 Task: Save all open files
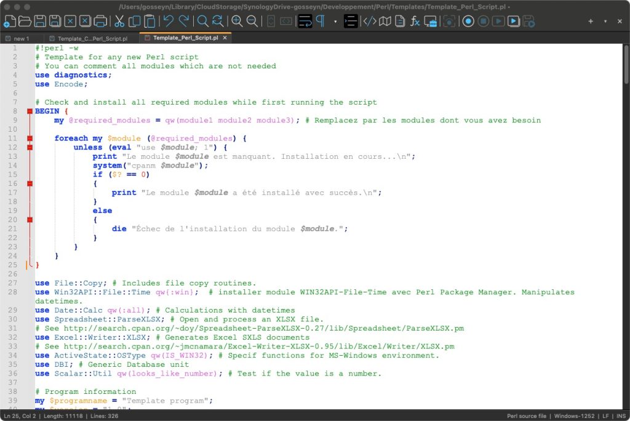pyautogui.click(x=55, y=22)
